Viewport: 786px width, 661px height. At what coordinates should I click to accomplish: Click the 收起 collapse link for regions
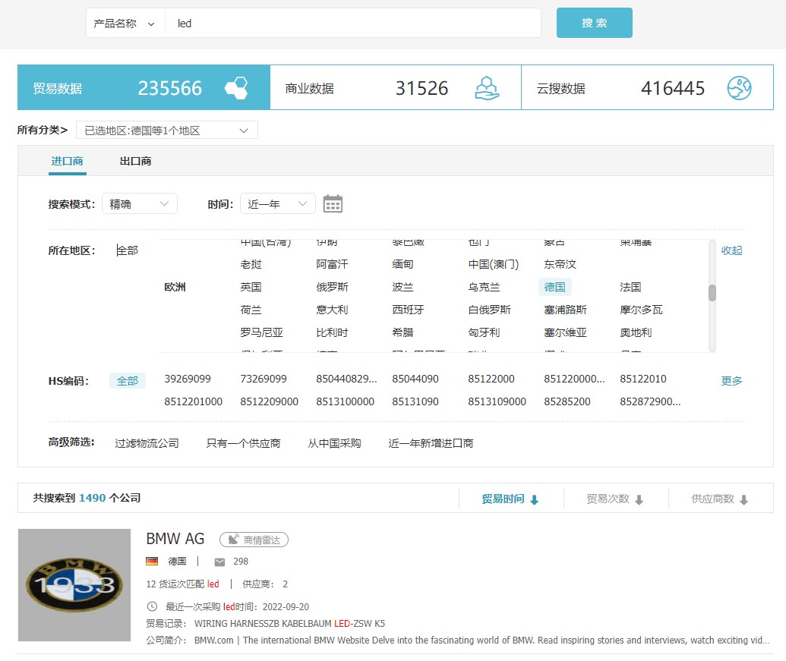[x=731, y=250]
